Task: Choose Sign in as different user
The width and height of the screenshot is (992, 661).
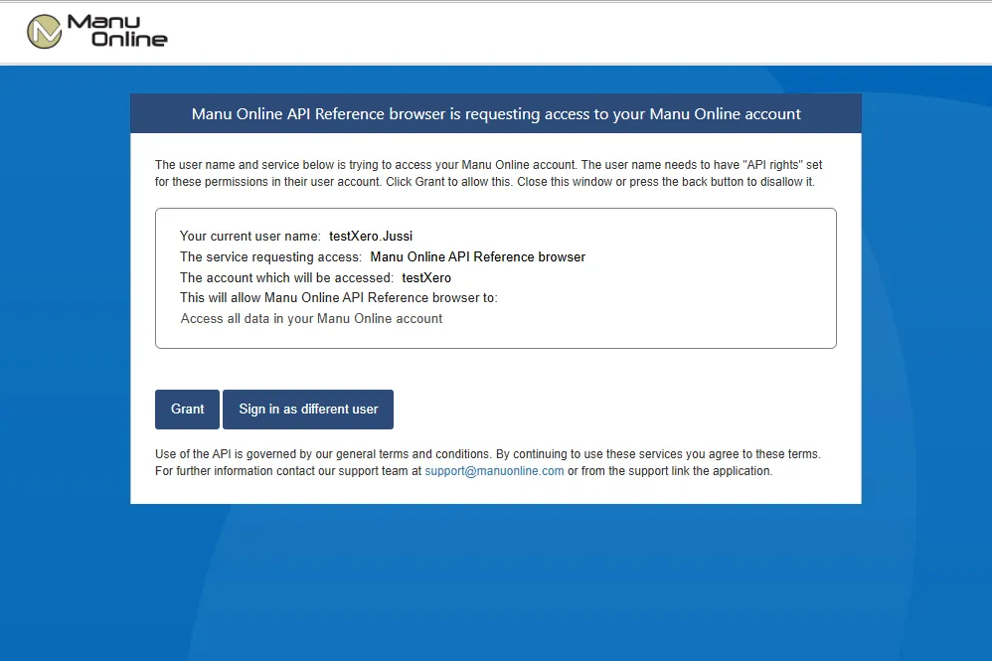Action: [308, 410]
